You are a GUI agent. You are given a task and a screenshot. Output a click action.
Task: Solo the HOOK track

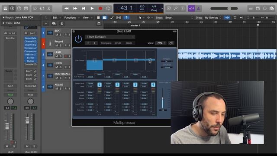61,67
